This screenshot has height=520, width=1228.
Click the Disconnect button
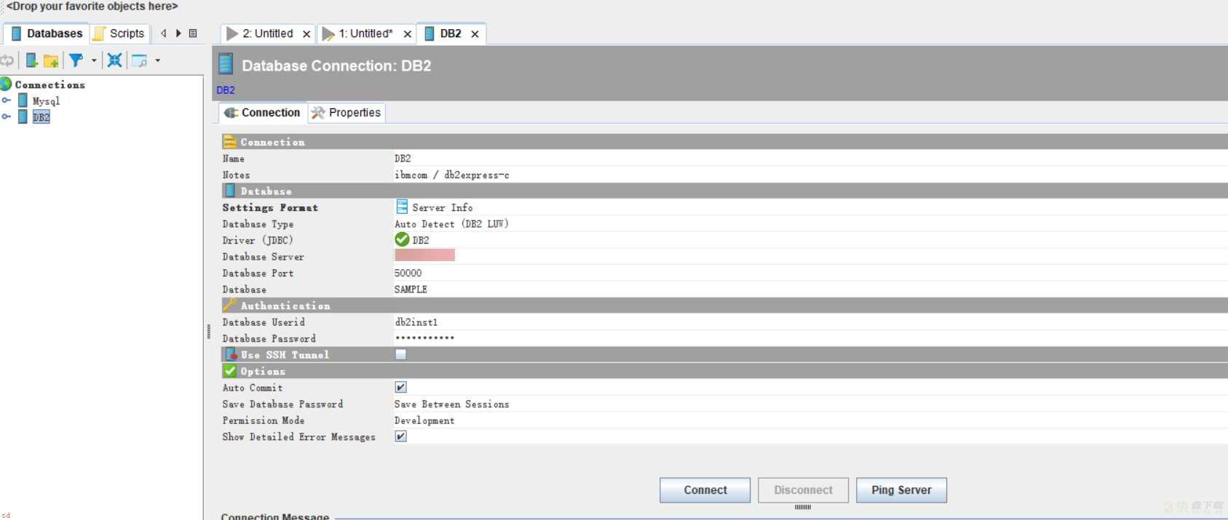tap(803, 490)
